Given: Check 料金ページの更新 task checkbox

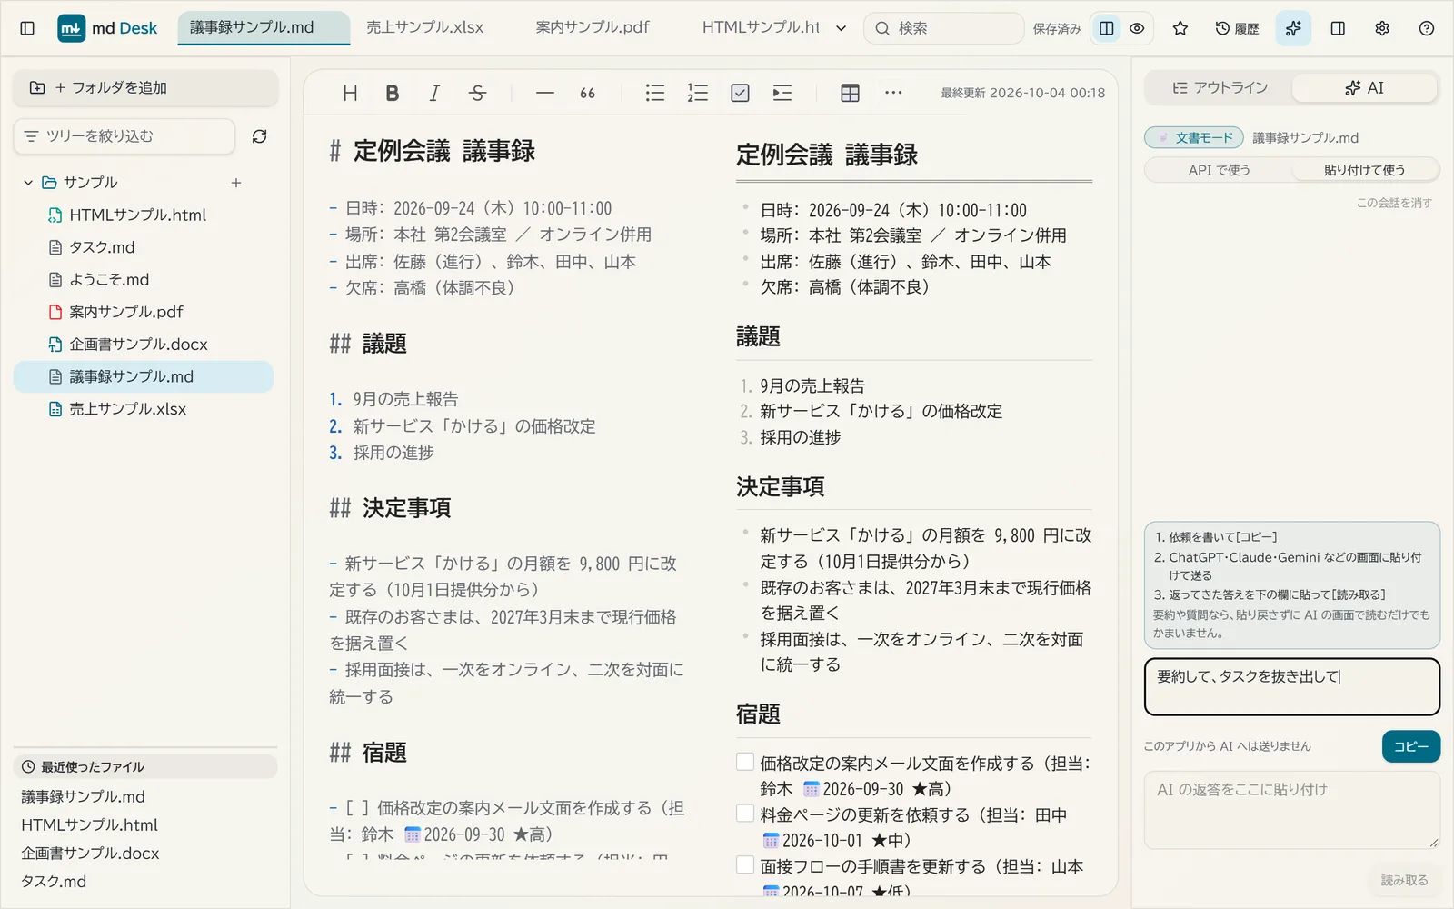Looking at the screenshot, I should coord(745,814).
